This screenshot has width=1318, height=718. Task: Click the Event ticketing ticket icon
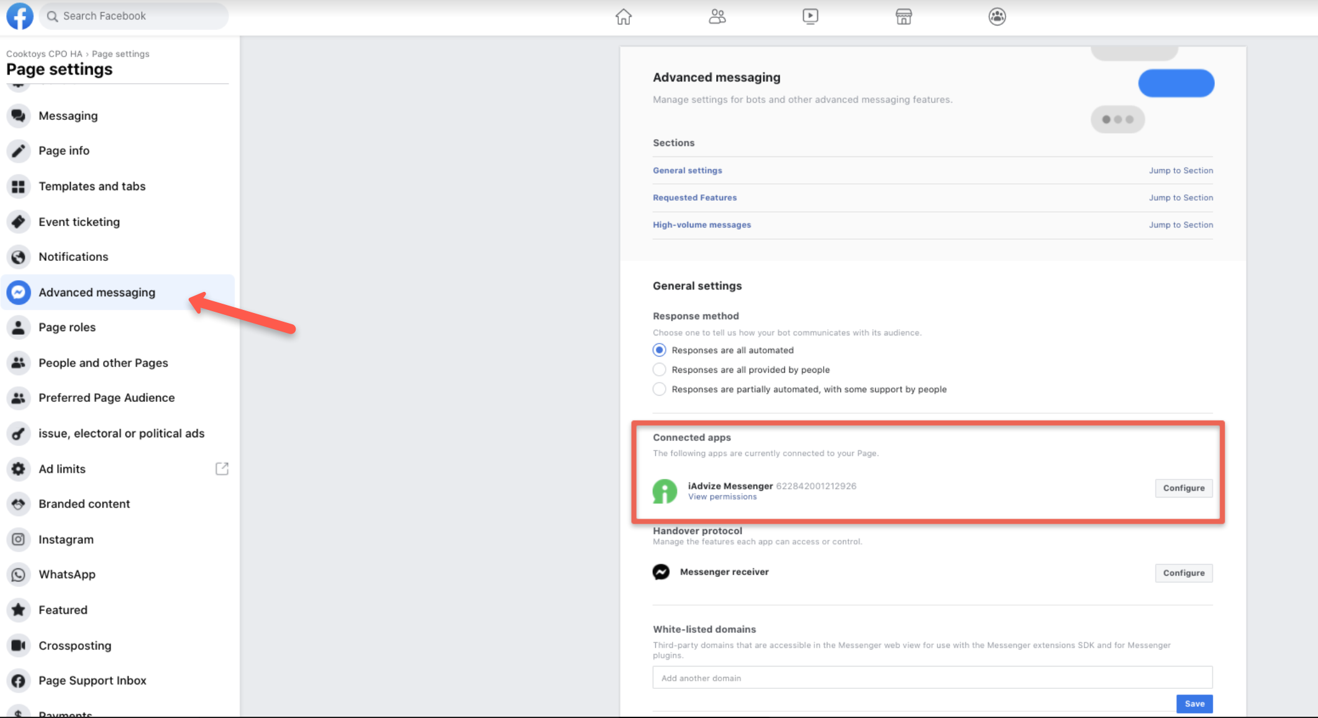click(19, 222)
